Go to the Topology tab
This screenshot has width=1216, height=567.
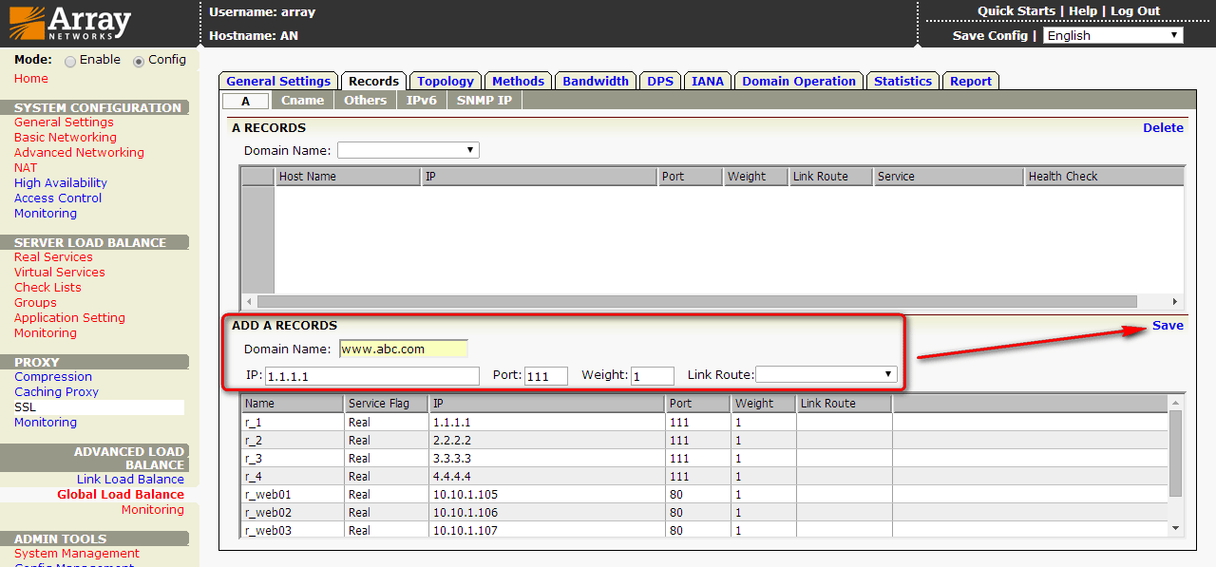(446, 82)
